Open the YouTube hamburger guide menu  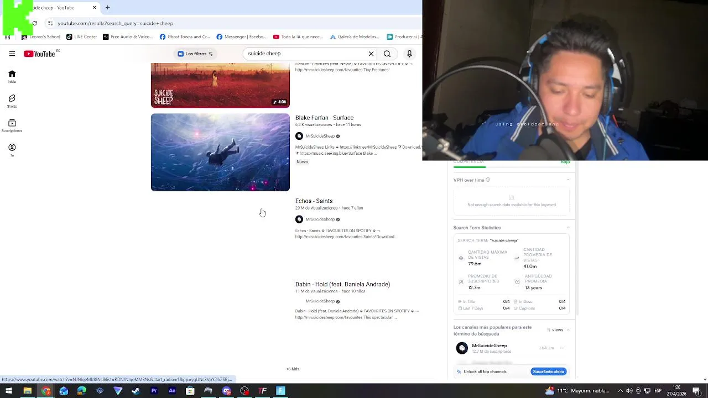coord(12,54)
